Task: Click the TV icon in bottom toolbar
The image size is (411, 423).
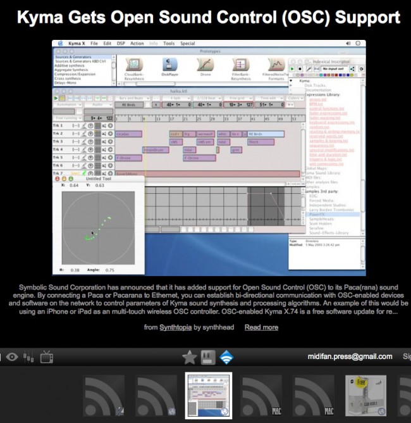Action: coord(47,357)
